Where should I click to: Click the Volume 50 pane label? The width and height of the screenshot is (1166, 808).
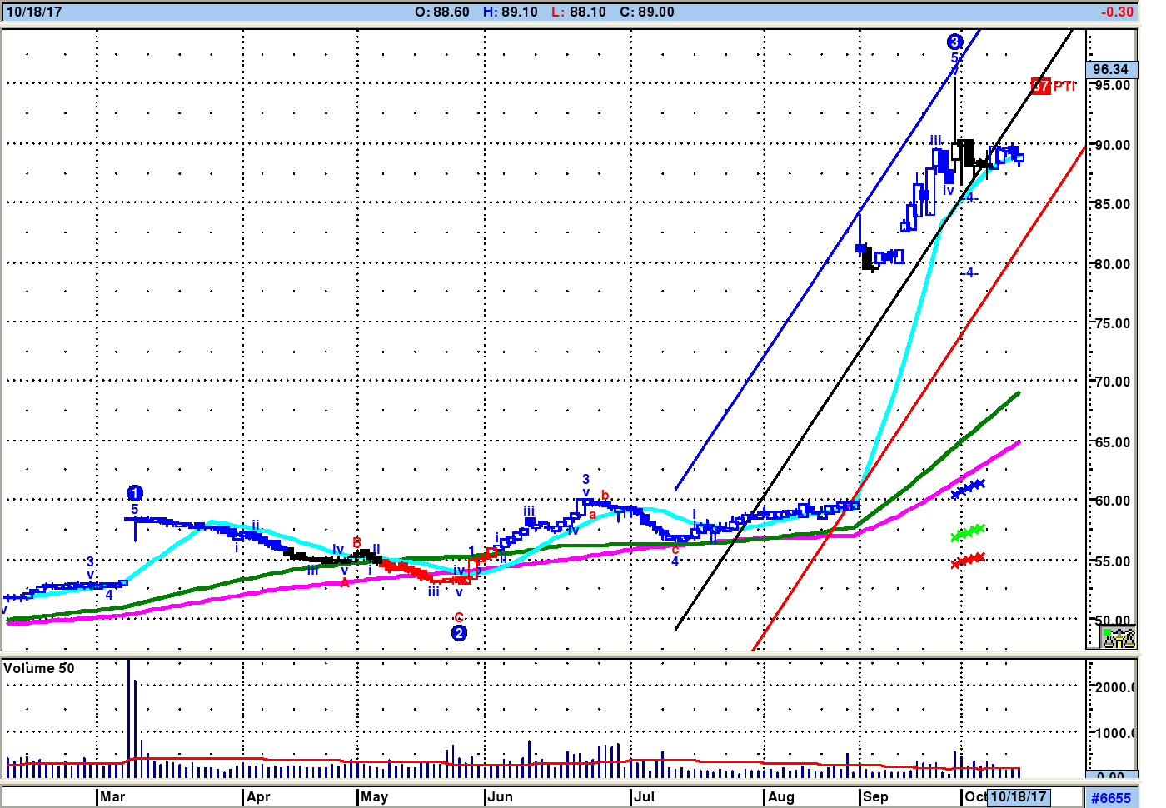(x=39, y=668)
